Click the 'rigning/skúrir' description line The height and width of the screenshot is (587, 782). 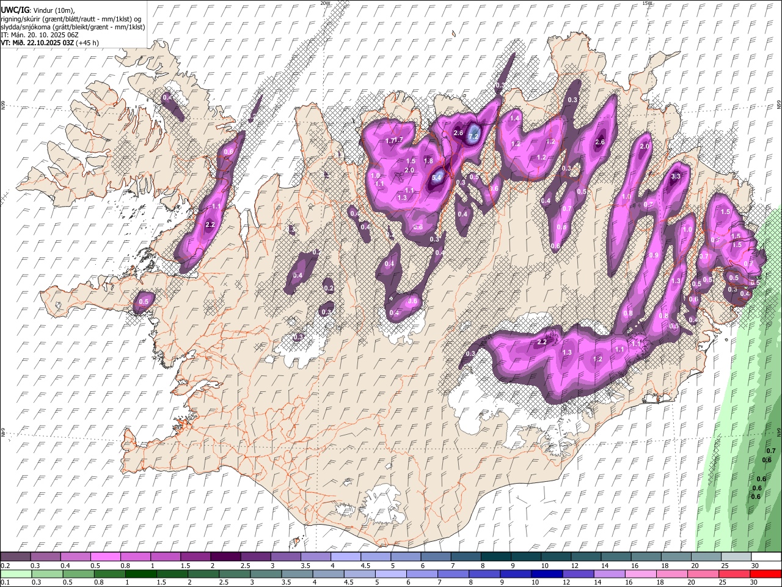[71, 19]
